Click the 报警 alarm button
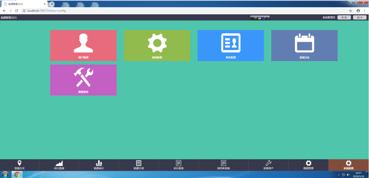Image resolution: width=369 pixels, height=178 pixels. coord(344,18)
